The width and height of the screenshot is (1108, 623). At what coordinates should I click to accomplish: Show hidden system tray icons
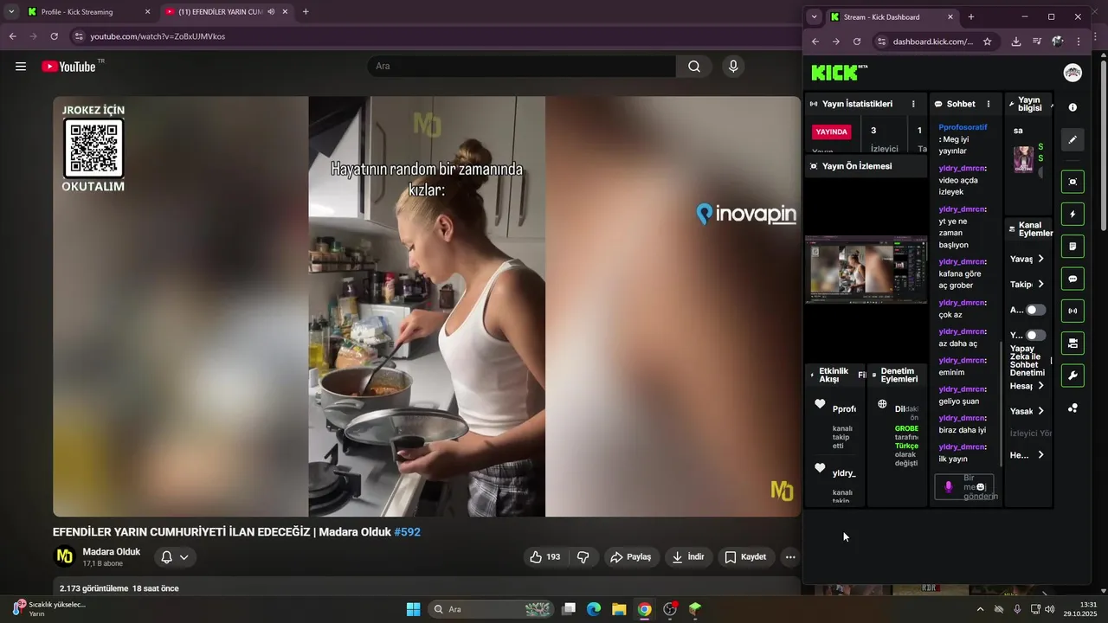click(x=980, y=609)
